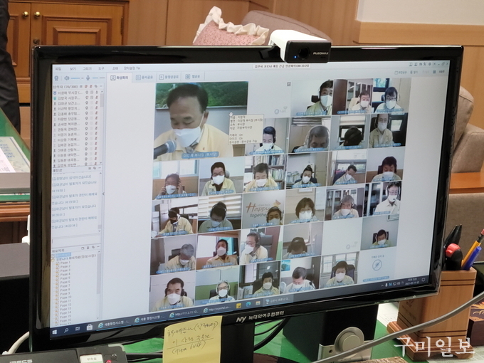The image size is (484, 363).
Task: Click the webcam icon beside the speaker control
Action: [x=56, y=78]
